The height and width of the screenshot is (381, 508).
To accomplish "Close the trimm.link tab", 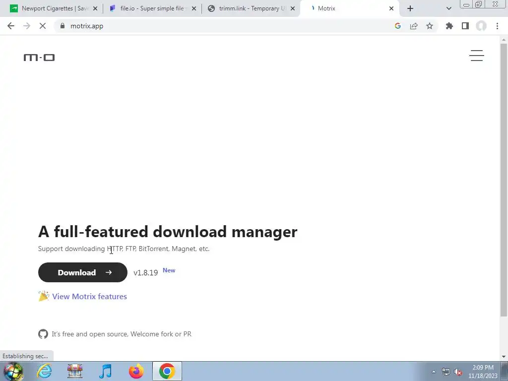I will click(293, 9).
